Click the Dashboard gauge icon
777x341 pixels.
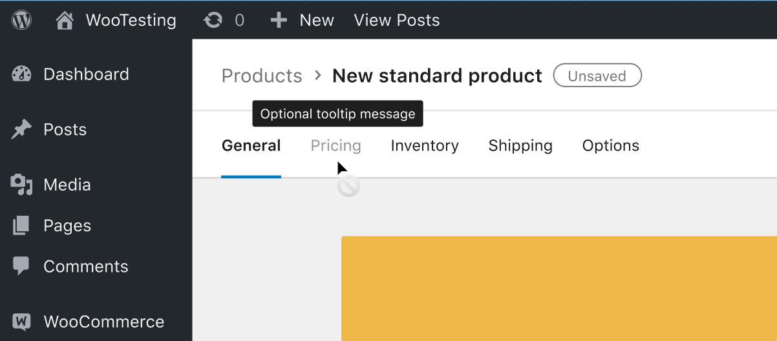[21, 74]
